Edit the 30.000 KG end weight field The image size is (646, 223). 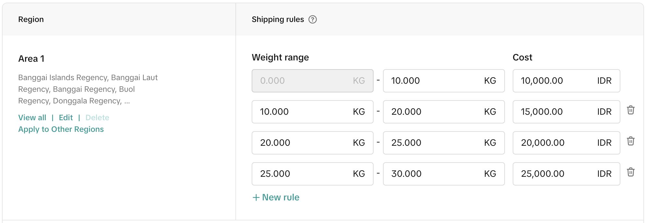point(435,174)
